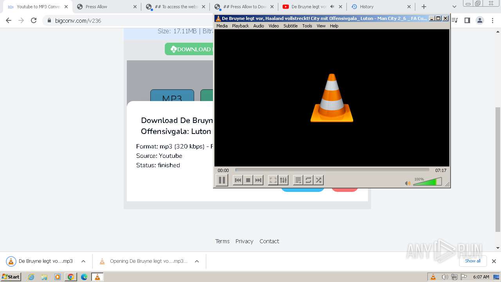Open the media player taskbar icon
501x282 pixels.
tap(58, 277)
